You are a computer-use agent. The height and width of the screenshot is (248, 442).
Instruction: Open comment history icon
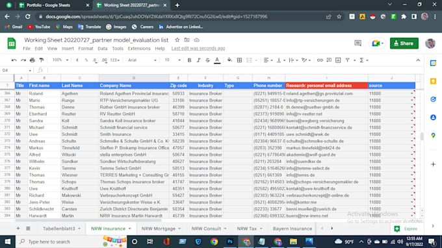(x=357, y=43)
